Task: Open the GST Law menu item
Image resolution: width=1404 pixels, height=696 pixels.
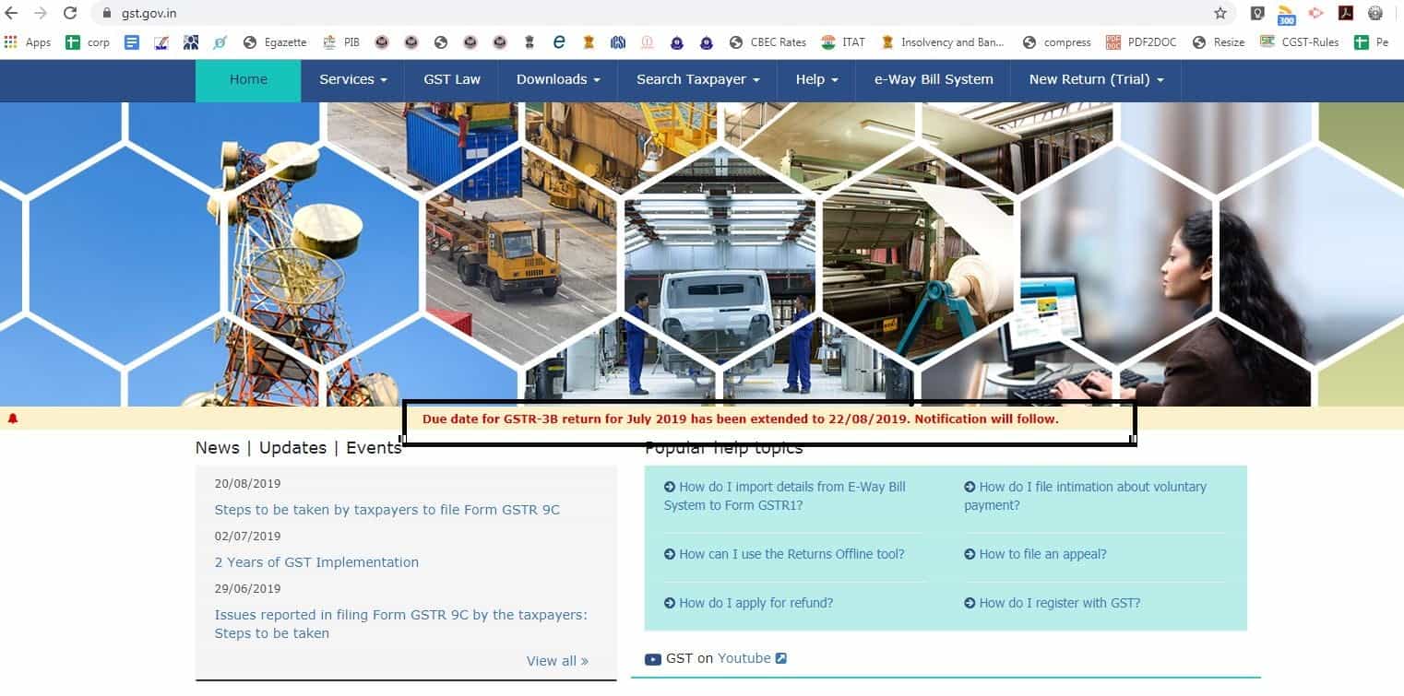Action: (x=452, y=79)
